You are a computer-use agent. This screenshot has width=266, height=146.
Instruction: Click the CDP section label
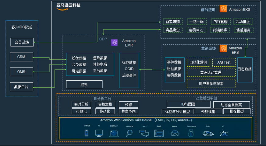click(x=103, y=39)
